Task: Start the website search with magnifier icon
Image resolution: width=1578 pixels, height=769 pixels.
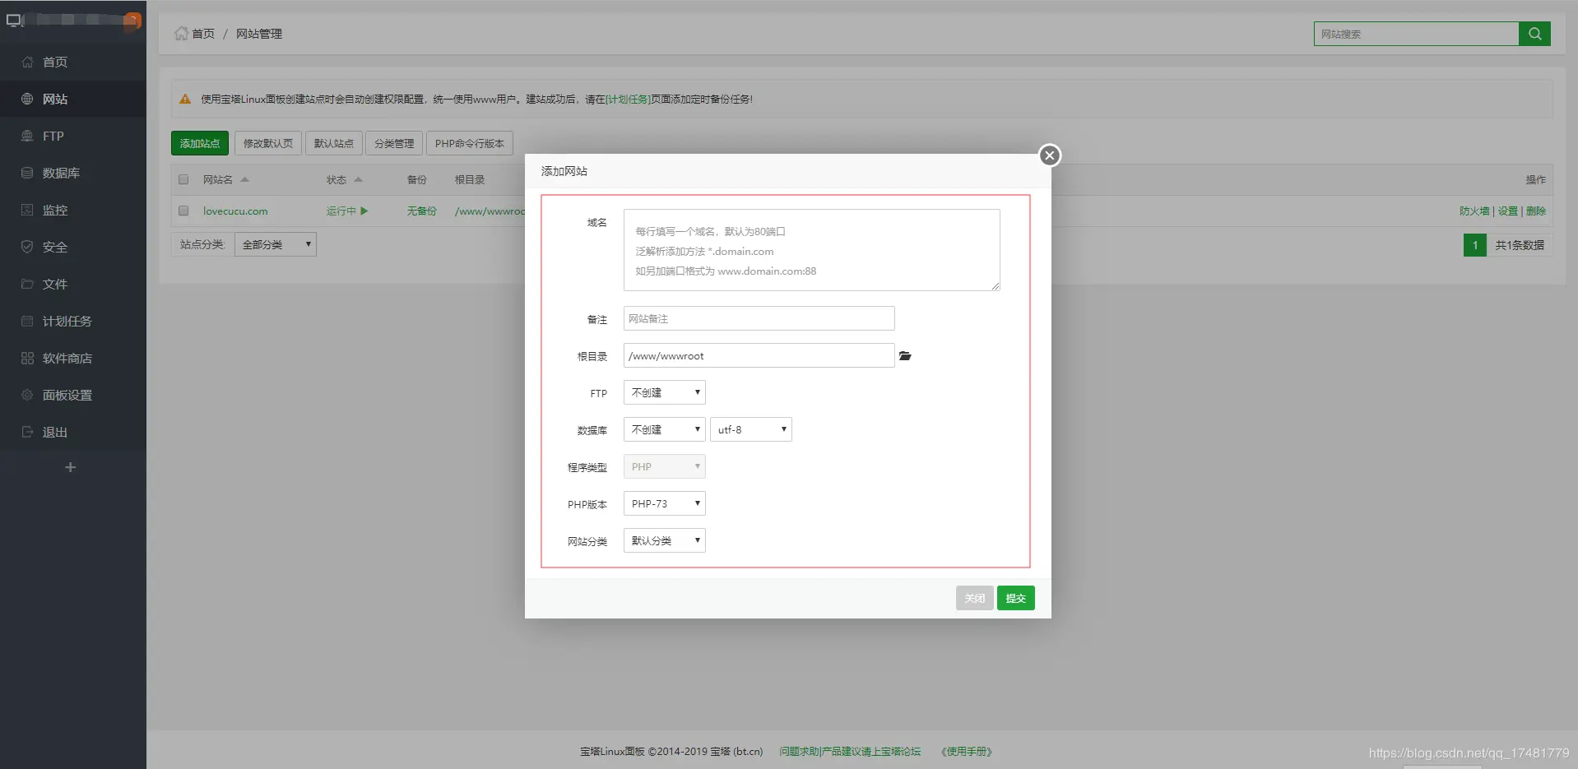Action: point(1534,34)
